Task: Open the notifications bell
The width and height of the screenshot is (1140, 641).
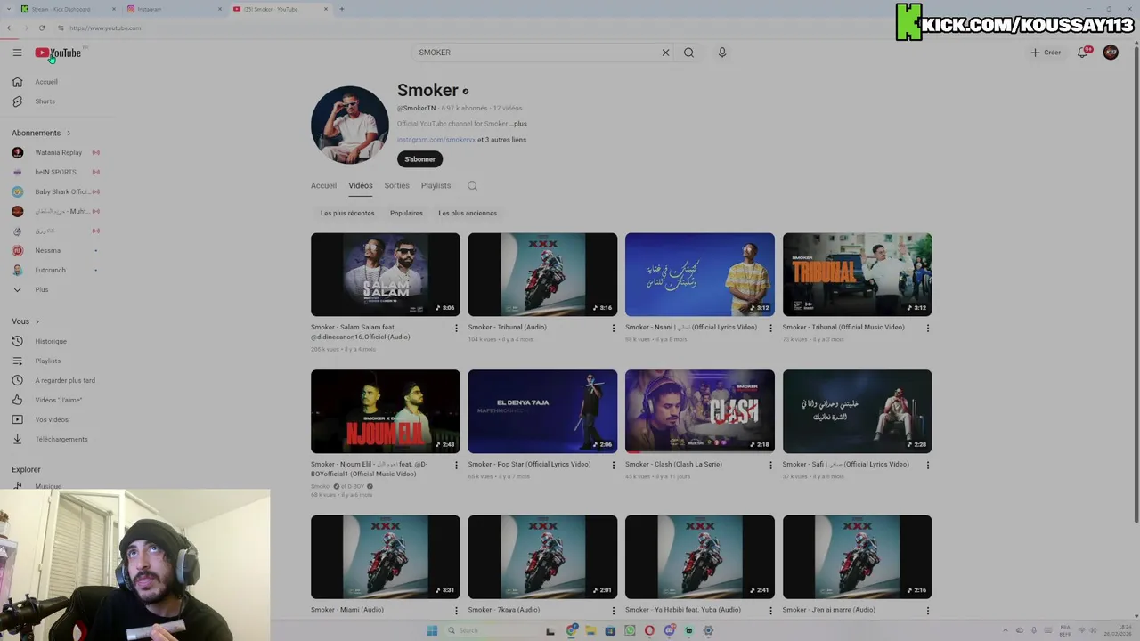Action: 1083,53
